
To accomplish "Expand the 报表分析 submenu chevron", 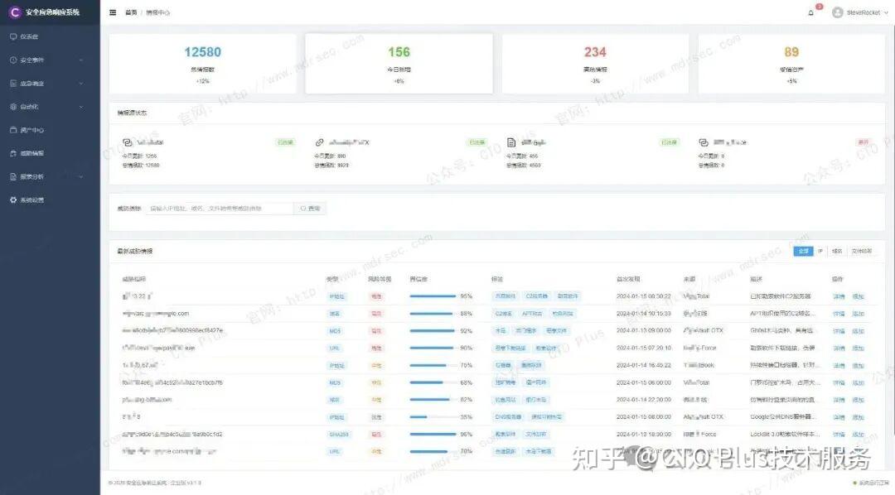I will [81, 177].
